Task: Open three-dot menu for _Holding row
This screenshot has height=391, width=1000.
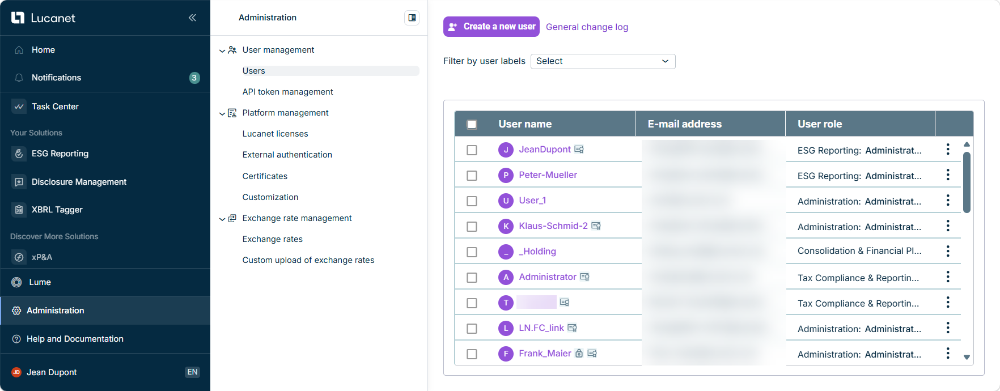Action: pos(948,251)
